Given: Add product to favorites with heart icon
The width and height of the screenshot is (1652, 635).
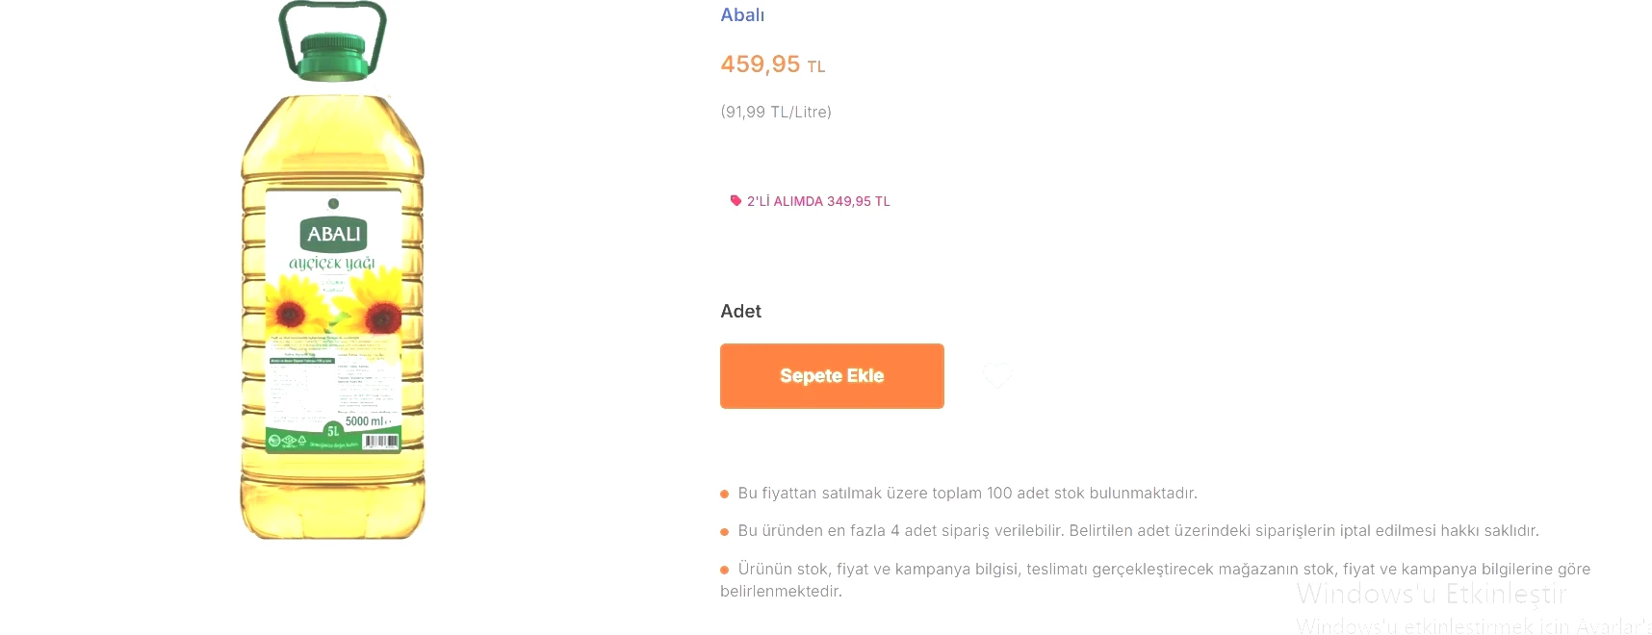Looking at the screenshot, I should [997, 375].
